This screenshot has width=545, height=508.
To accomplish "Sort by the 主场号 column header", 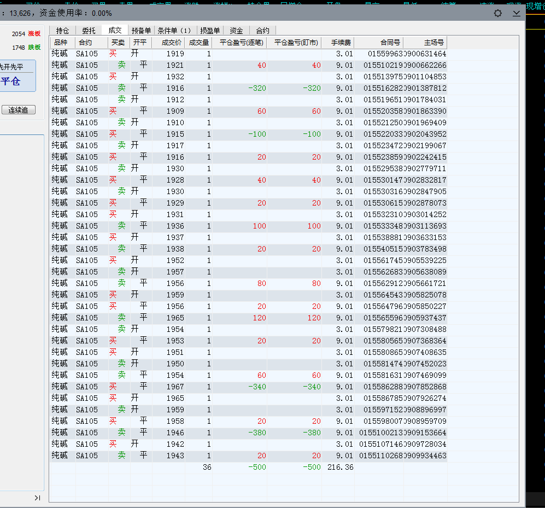I will (425, 43).
